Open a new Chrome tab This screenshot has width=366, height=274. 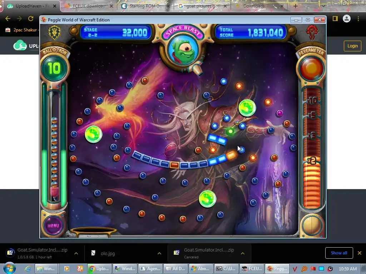[x=295, y=6]
